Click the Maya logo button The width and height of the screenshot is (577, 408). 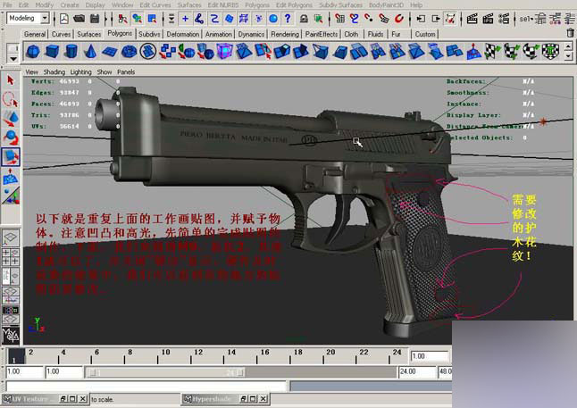coord(11,335)
